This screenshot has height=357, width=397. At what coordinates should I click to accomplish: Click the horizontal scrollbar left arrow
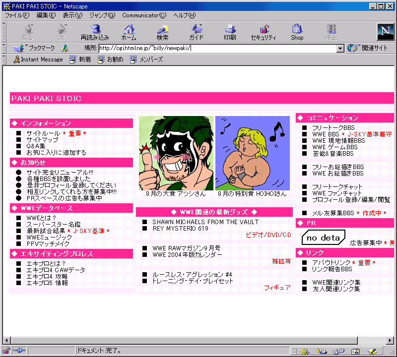pyautogui.click(x=6, y=340)
